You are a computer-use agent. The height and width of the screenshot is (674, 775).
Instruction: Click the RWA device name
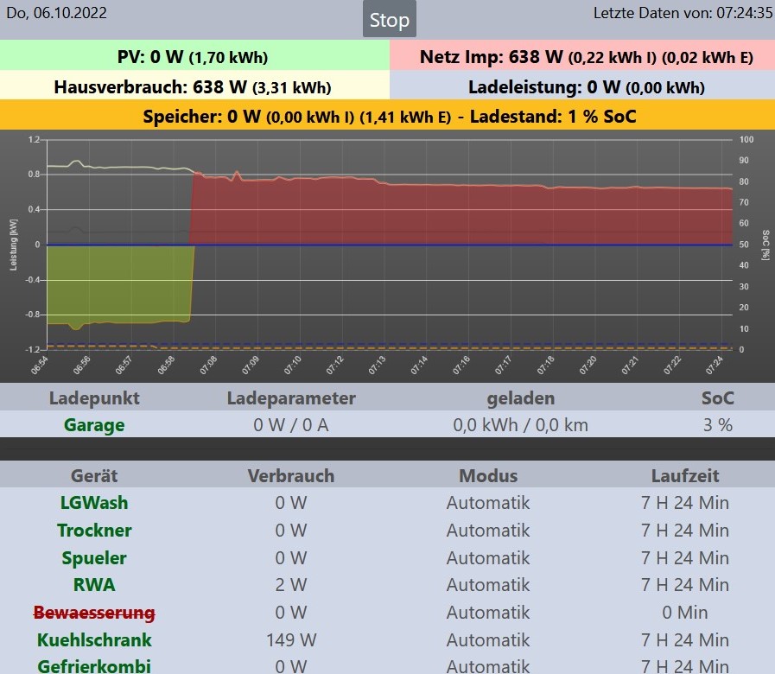94,585
